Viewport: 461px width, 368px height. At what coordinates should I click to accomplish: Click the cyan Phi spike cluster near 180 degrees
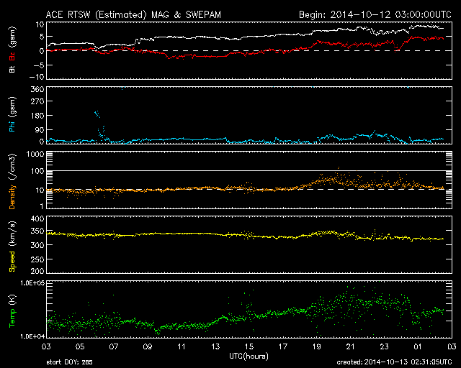[x=97, y=114]
